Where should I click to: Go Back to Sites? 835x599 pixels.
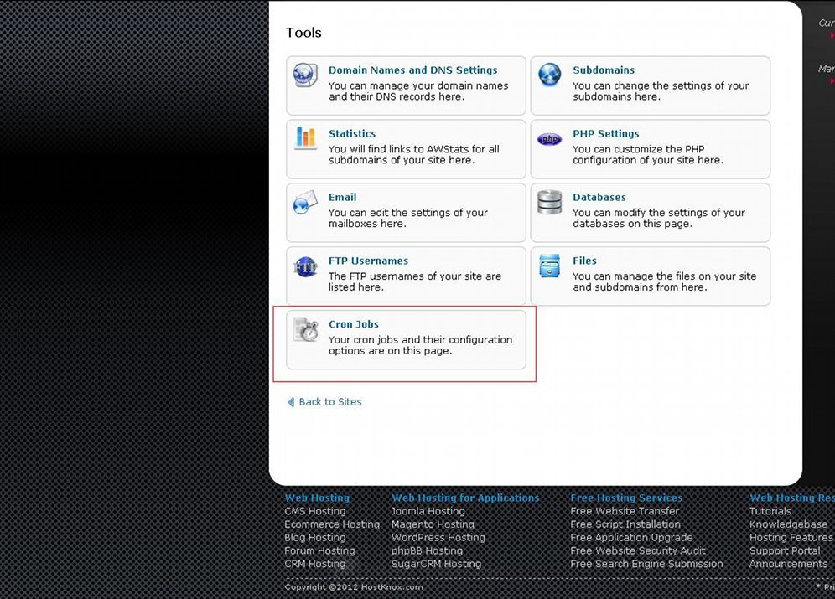(330, 402)
